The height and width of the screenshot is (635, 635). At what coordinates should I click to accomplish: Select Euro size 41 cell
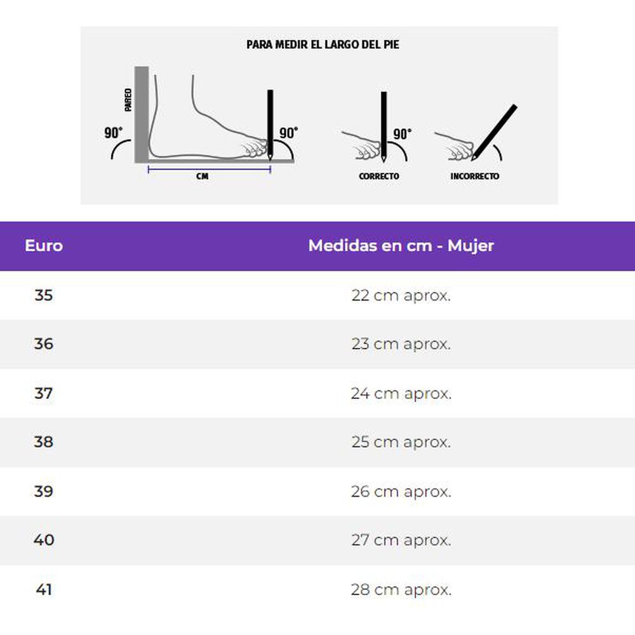44,589
